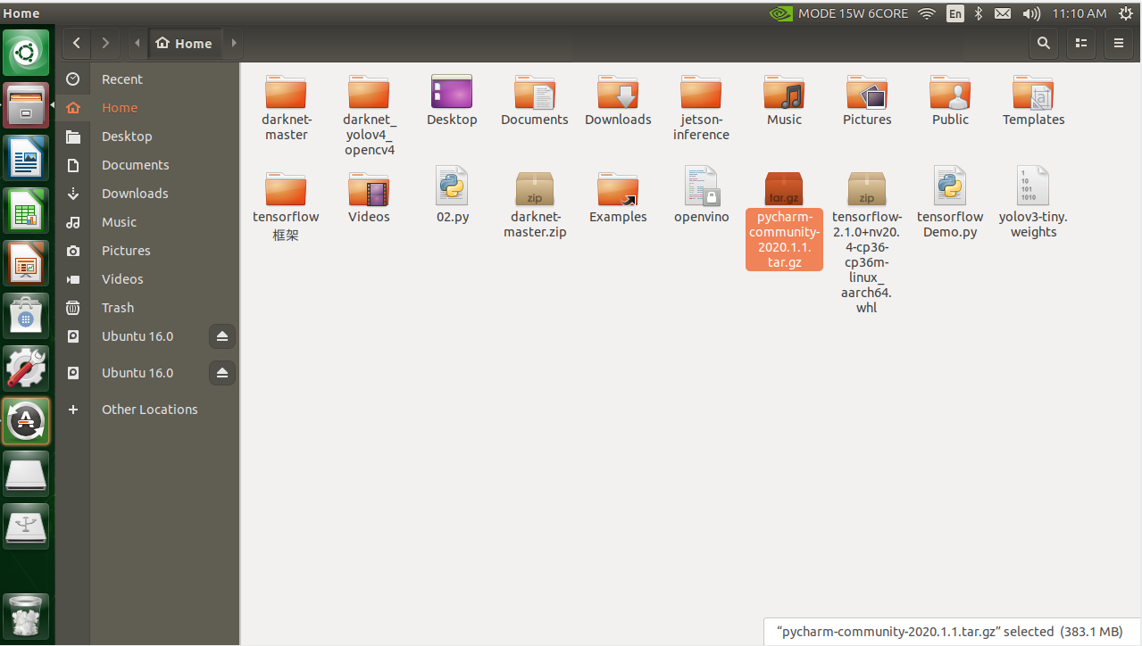The image size is (1142, 646).
Task: Open Videos in the sidebar
Action: pos(147,279)
